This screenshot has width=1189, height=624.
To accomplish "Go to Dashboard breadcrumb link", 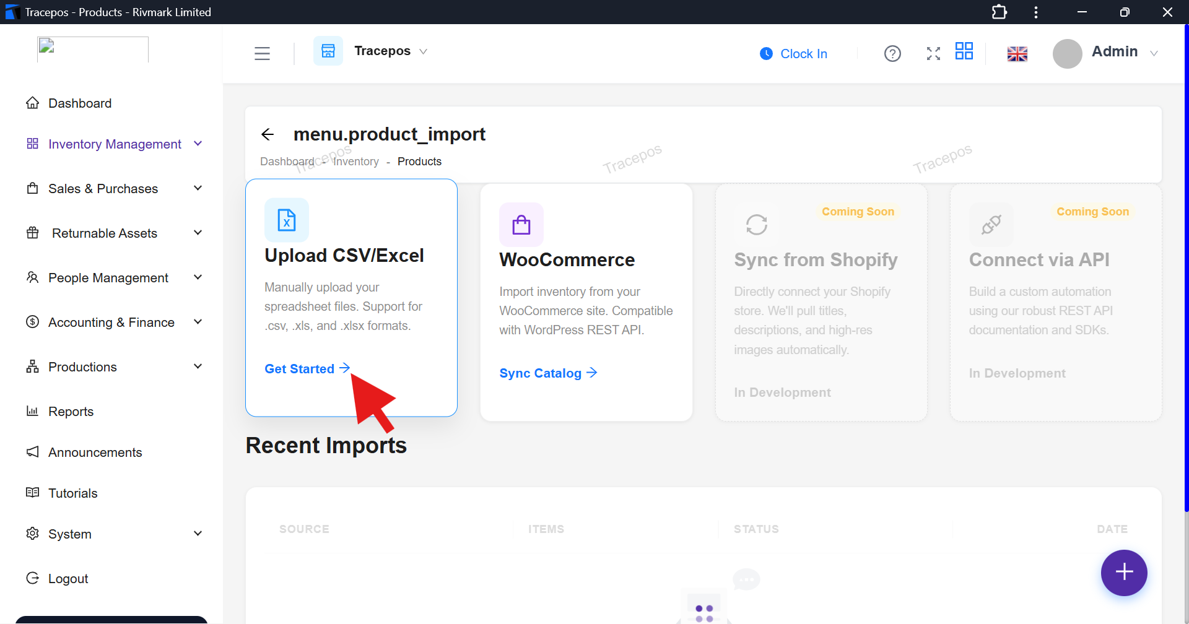I will tap(287, 162).
